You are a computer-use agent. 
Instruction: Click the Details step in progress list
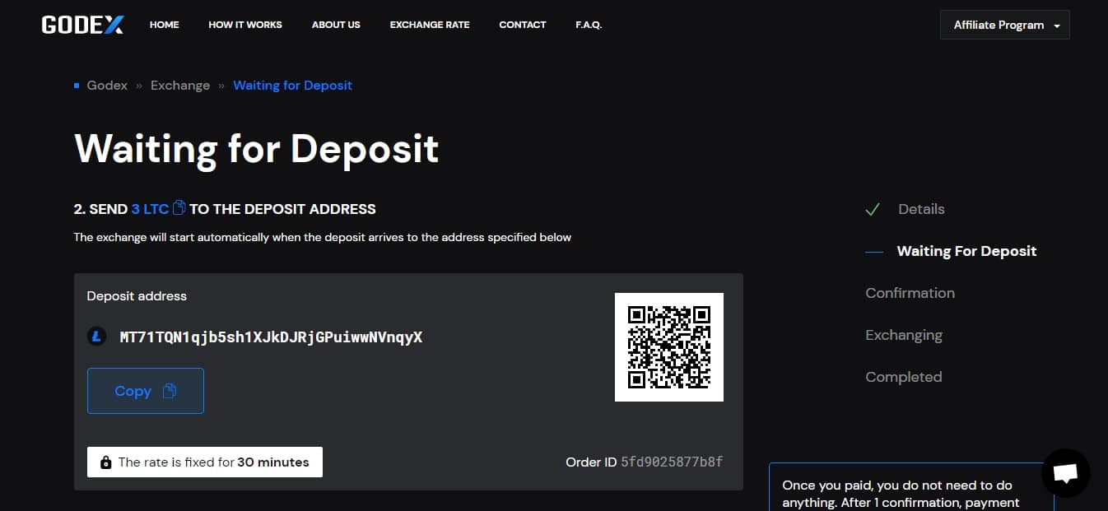pyautogui.click(x=921, y=209)
